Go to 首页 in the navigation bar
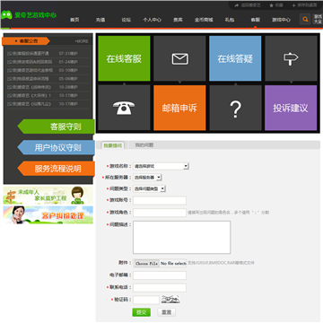The image size is (323, 323). tap(74, 20)
